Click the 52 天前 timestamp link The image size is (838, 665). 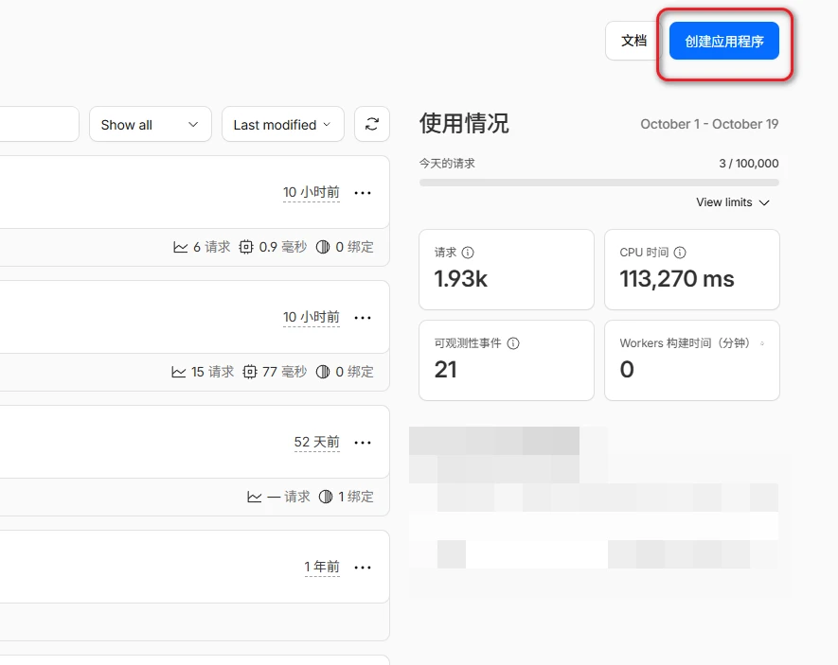pyautogui.click(x=316, y=442)
